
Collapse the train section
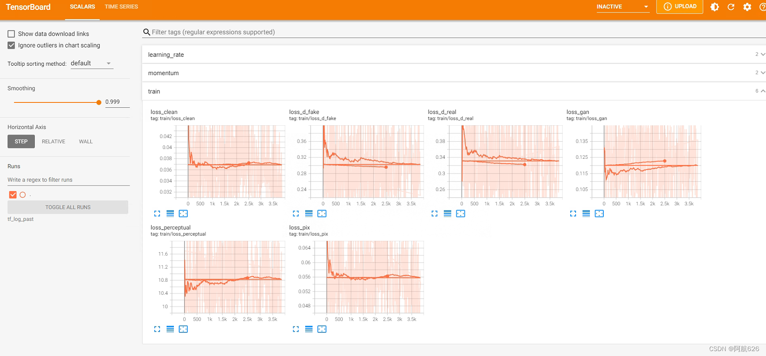click(454, 91)
